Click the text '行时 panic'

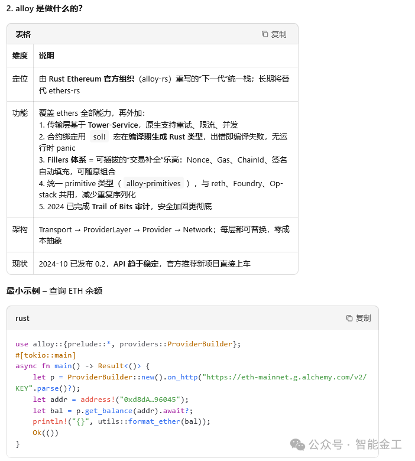[x=57, y=148]
